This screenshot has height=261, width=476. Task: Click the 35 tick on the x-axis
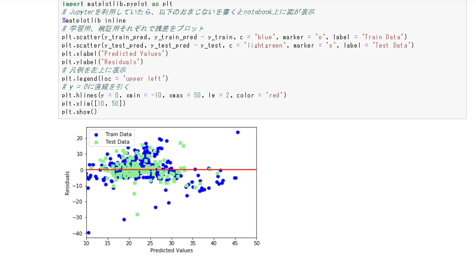tap(193, 243)
